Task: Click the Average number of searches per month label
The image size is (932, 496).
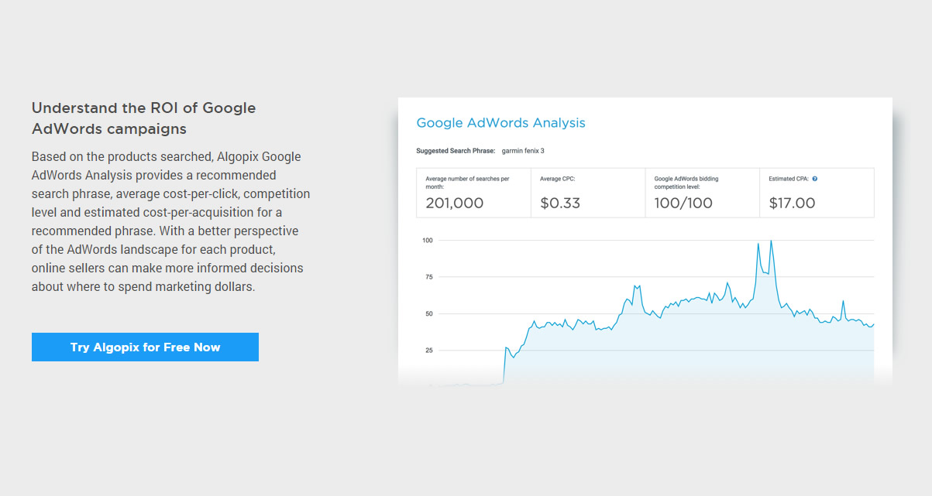Action: pos(467,183)
